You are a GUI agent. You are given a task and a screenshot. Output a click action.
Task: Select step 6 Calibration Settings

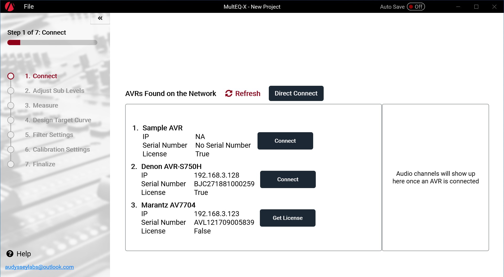click(x=57, y=150)
